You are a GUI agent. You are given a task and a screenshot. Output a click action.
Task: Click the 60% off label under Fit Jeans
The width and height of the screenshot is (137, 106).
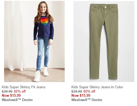pos(20,91)
